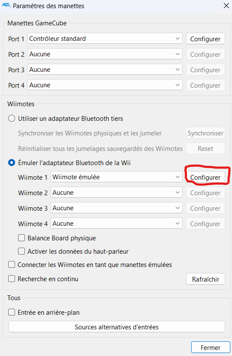Screen dimensions: 232x356
Task: Configure GameCube Port 1 controller
Action: point(205,39)
